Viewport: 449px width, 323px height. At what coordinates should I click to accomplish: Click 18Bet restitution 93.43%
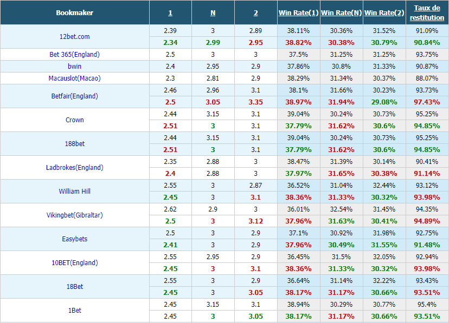(x=427, y=280)
